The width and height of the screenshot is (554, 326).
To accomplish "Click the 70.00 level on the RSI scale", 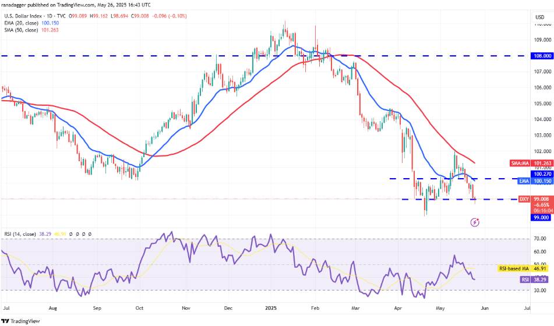I will pos(539,239).
